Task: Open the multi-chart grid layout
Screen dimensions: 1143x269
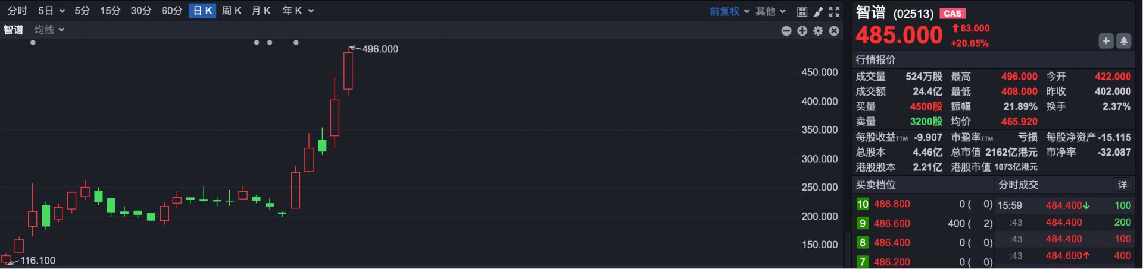Action: (802, 11)
